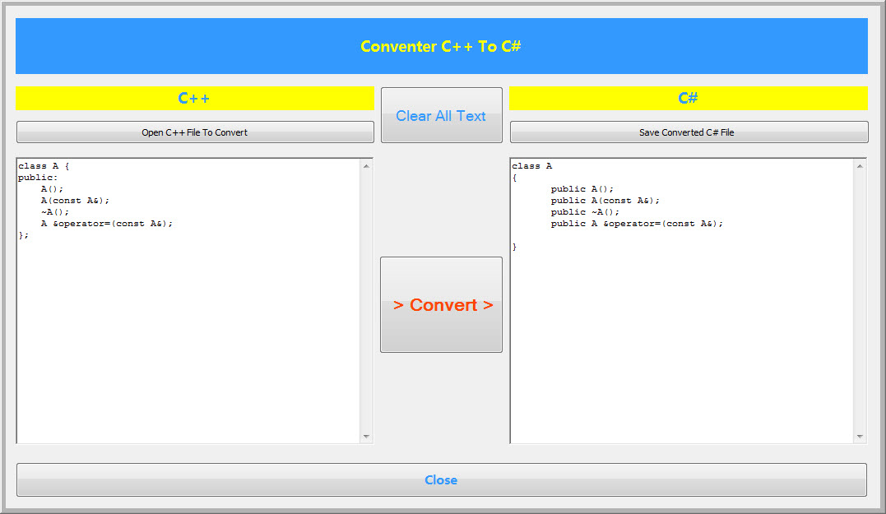Place cursor on 'class A {' line in C++ pane
The image size is (886, 514).
pyautogui.click(x=44, y=166)
